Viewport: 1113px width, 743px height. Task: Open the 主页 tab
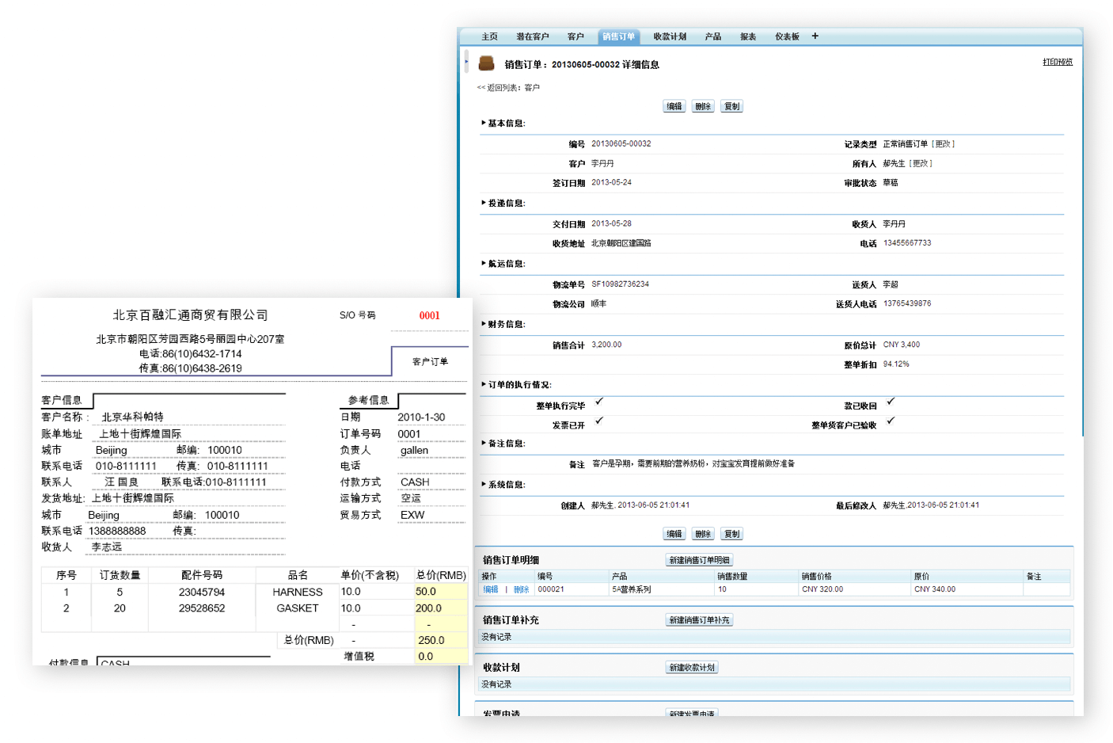point(489,36)
